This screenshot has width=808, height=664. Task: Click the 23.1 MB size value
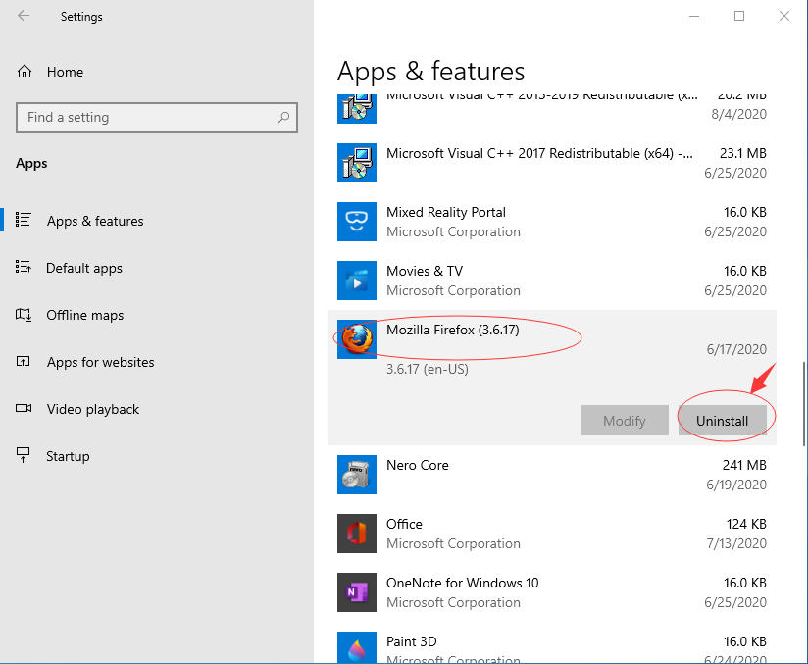(x=742, y=153)
